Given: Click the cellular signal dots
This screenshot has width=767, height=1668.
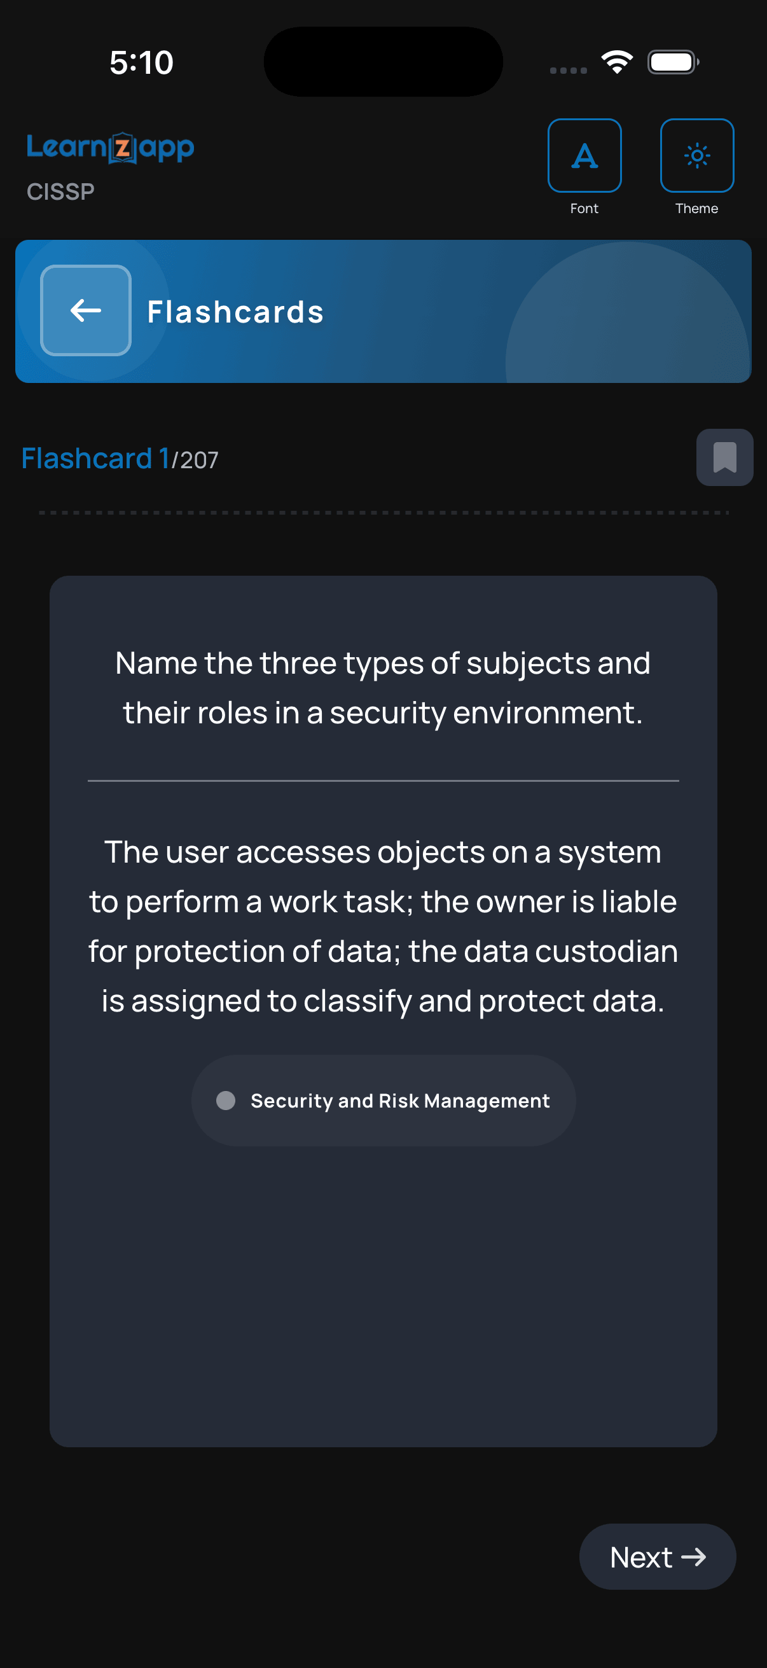Looking at the screenshot, I should coord(569,69).
